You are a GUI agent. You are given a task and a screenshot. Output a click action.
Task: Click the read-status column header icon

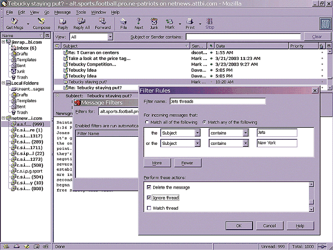[x=210, y=46]
